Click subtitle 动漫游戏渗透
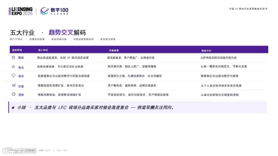Image resolution: width=278 pixels, height=156 pixels. click(x=37, y=39)
